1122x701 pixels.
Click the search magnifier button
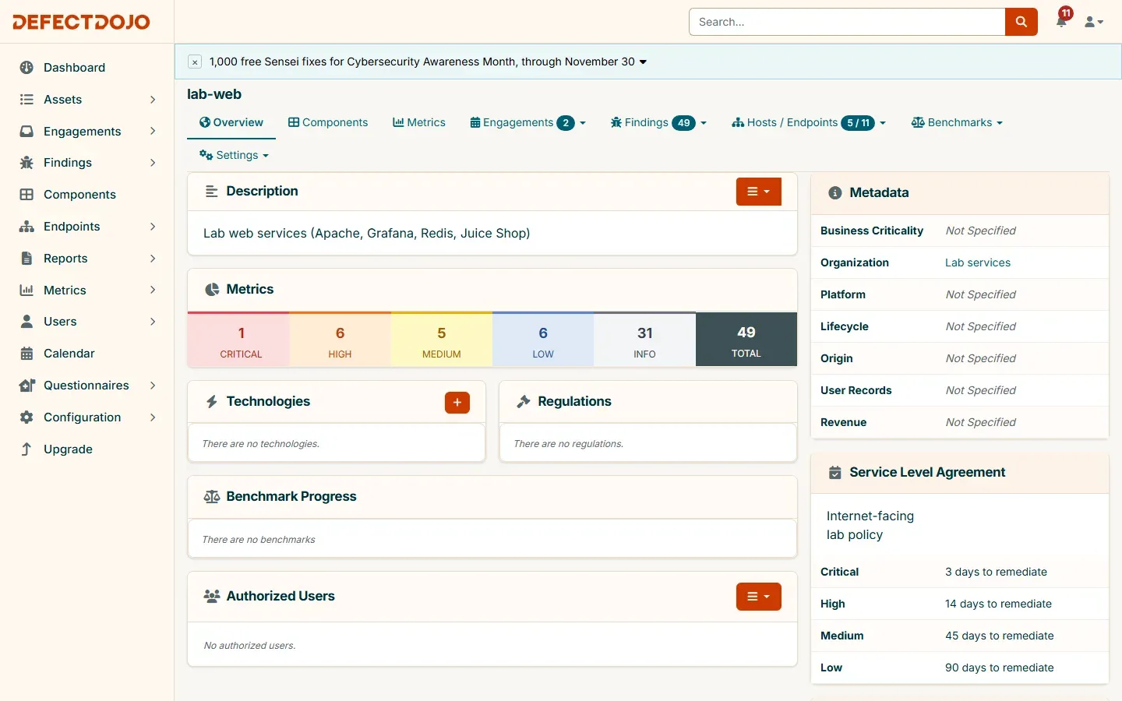point(1021,22)
